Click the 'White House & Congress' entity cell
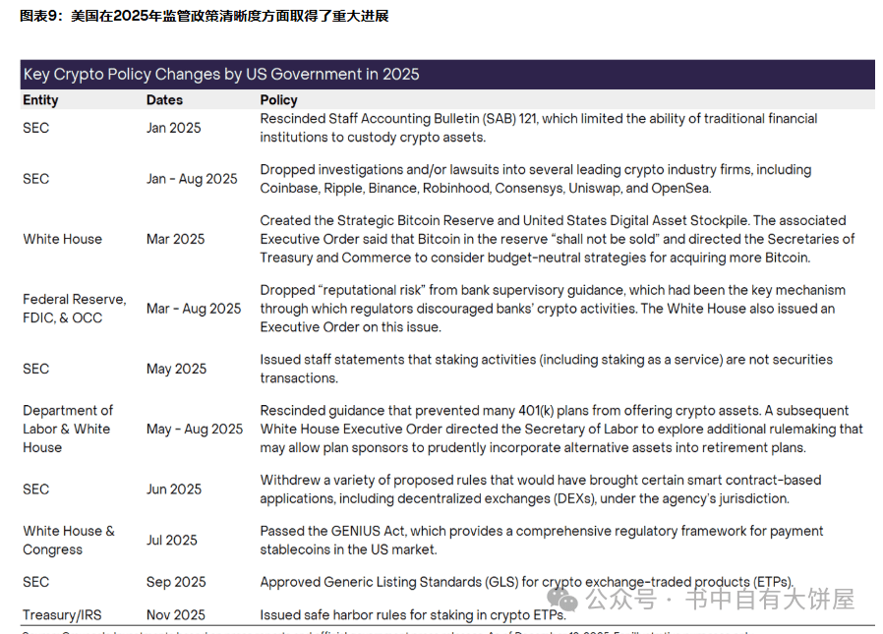The height and width of the screenshot is (634, 883). [69, 541]
